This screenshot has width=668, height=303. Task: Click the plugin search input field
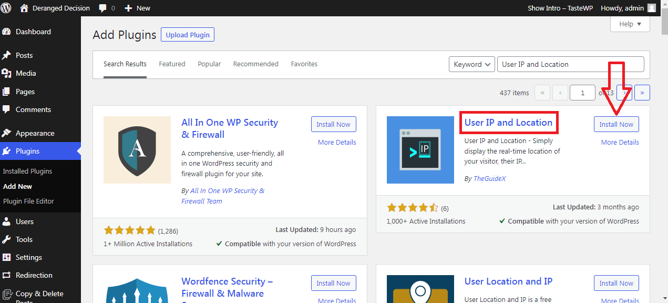click(x=570, y=64)
